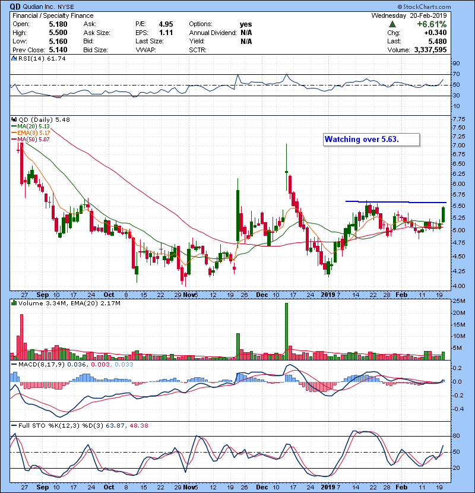
Task: Click the Chg value +0.340
Action: point(435,33)
